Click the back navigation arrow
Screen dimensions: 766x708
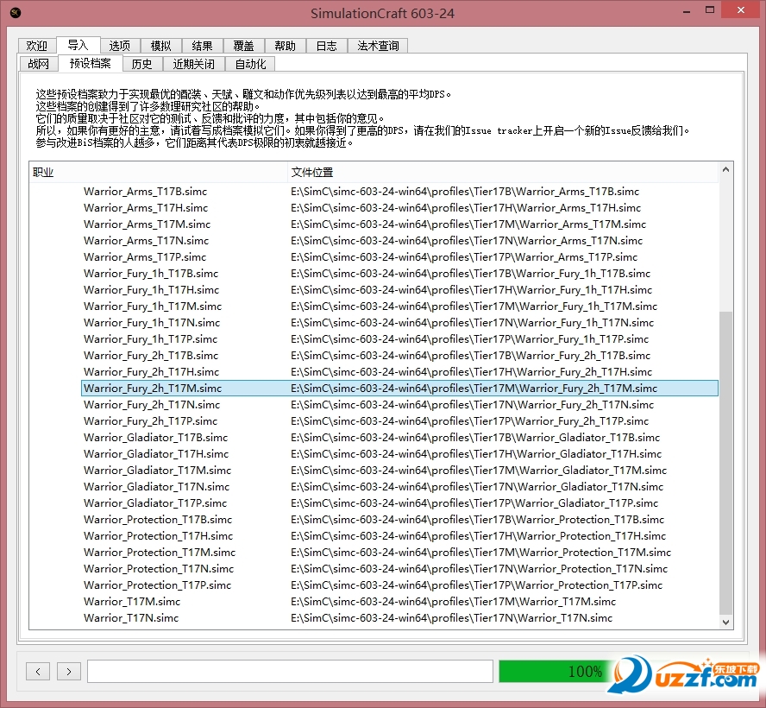pos(37,671)
